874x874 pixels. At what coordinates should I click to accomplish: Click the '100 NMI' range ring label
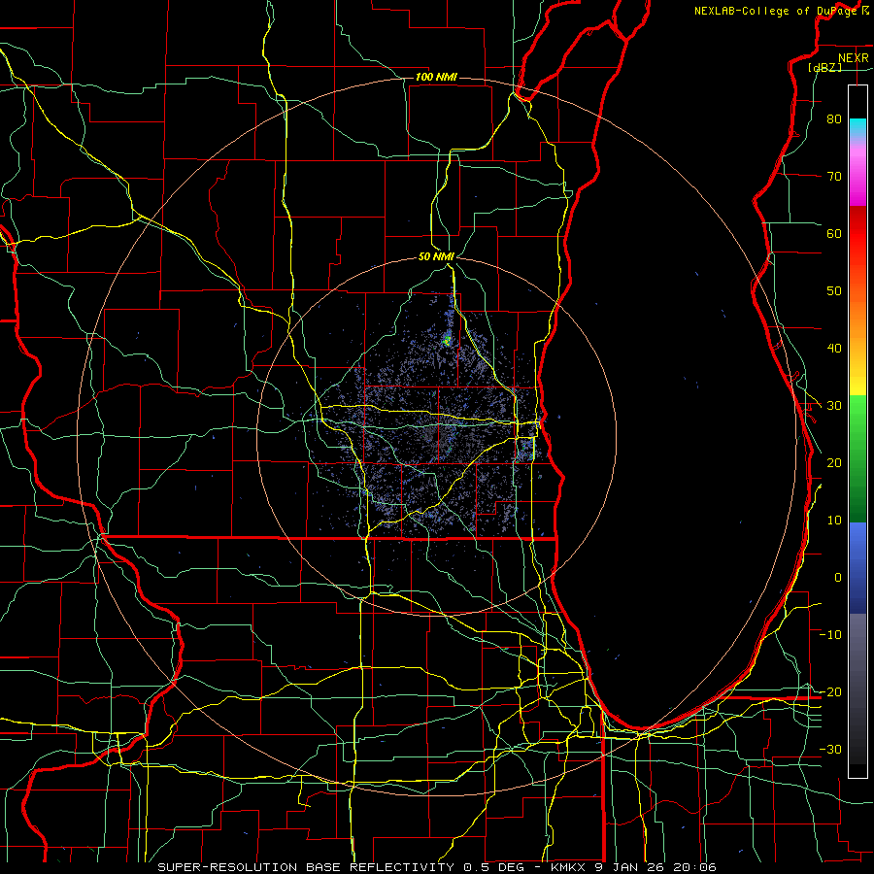coord(436,77)
